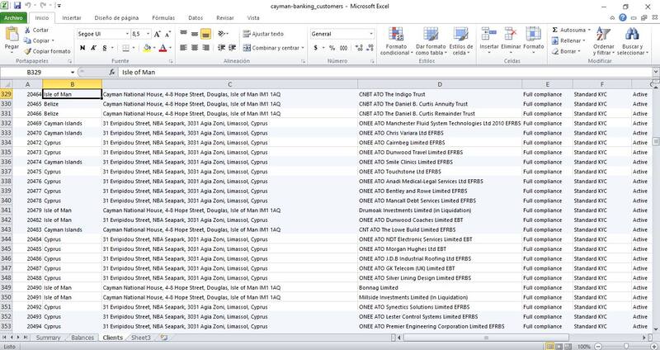Open the Balances sheet tab
Viewport: 660px width, 350px height.
point(82,338)
